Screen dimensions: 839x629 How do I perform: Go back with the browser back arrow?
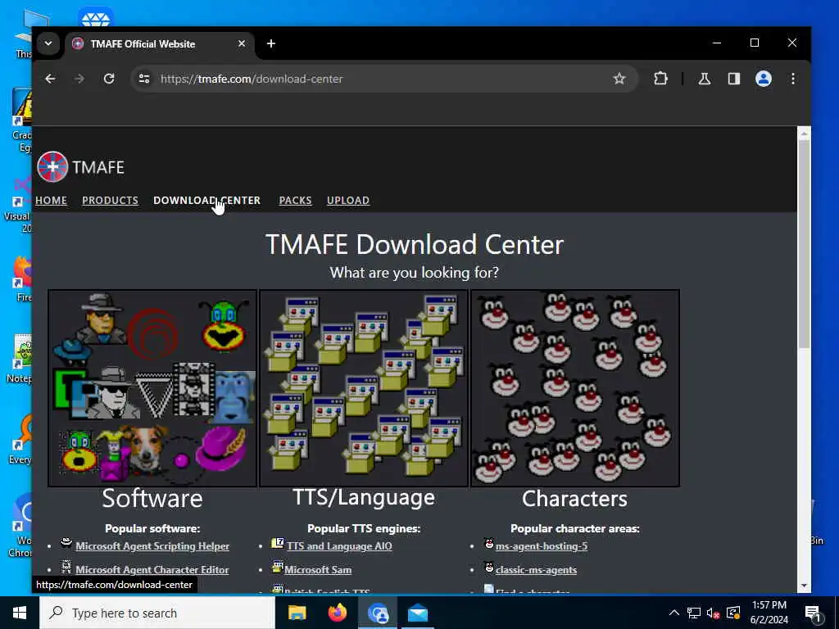tap(50, 79)
